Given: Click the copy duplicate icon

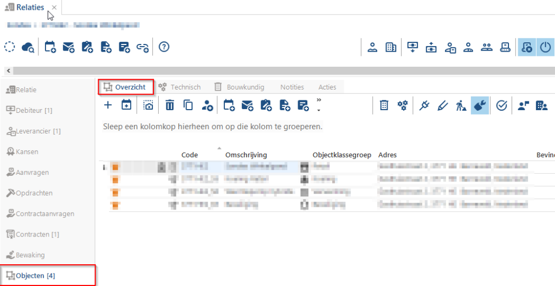Looking at the screenshot, I should pos(188,105).
